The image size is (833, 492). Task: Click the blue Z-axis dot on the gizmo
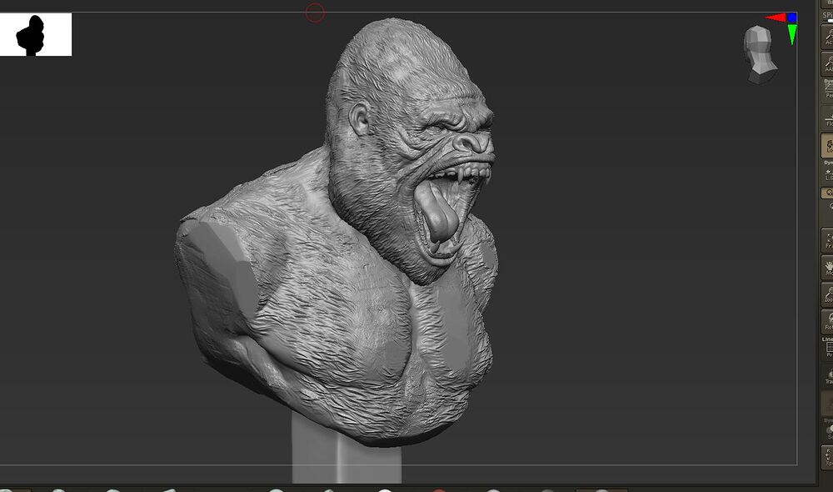[x=792, y=18]
